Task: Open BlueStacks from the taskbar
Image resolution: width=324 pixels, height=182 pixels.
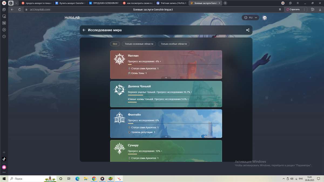Action: point(111,179)
